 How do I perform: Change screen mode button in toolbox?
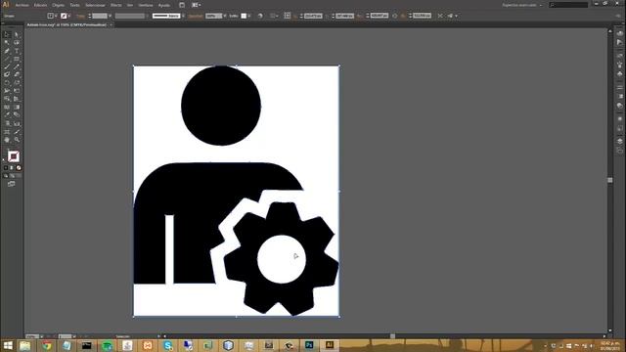pos(12,184)
